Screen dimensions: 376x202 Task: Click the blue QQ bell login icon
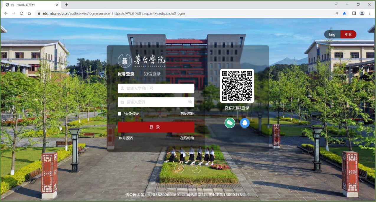[x=245, y=123]
